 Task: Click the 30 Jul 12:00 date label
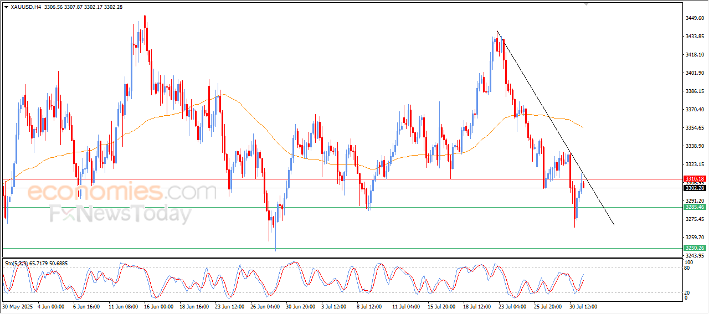[x=583, y=306]
